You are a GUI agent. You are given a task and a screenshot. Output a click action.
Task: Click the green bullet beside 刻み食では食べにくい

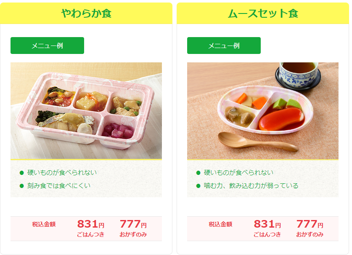(22, 186)
